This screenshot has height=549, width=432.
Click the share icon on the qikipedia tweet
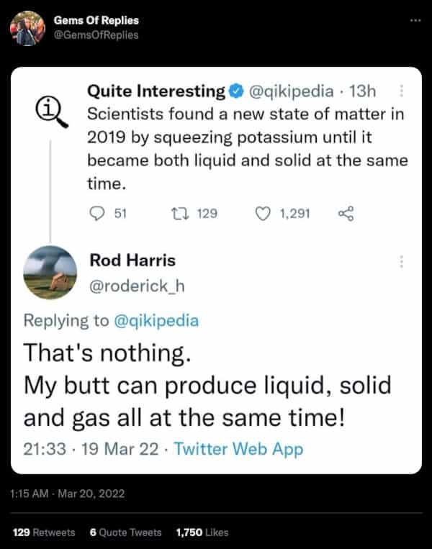point(346,213)
